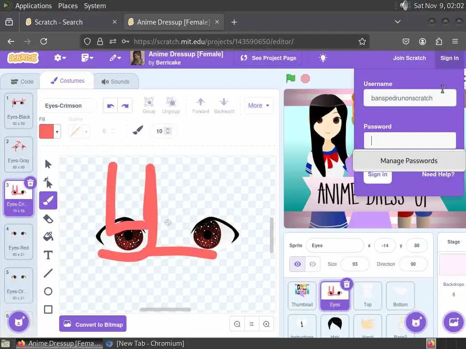
Task: Expand the More options dropdown
Action: coord(258,105)
